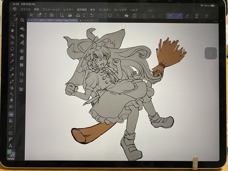228x171 pixels.
Task: Pick the green main color swatch
Action: 9,152
